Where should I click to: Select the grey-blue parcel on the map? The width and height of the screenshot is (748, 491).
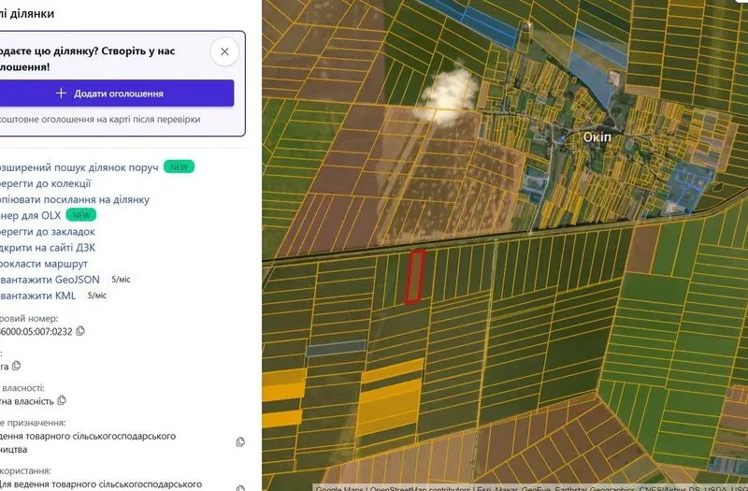click(x=337, y=348)
